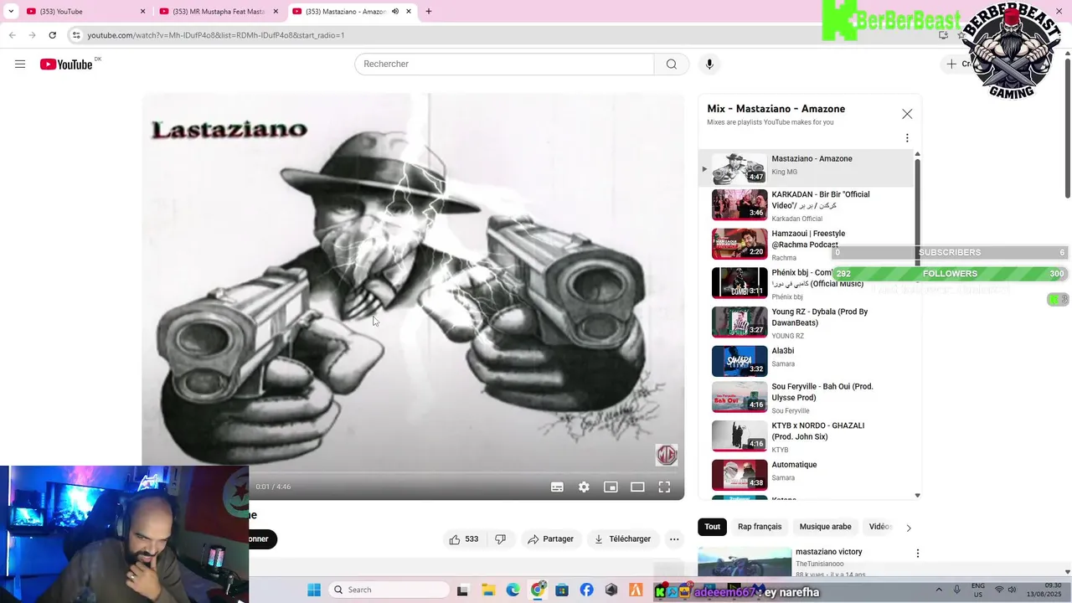Select KARKADAN - Bir Bir playlist item
Image resolution: width=1072 pixels, height=603 pixels.
[x=806, y=205]
